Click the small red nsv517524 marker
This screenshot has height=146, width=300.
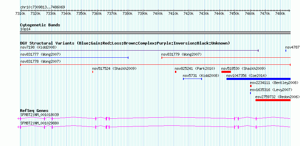[93, 72]
